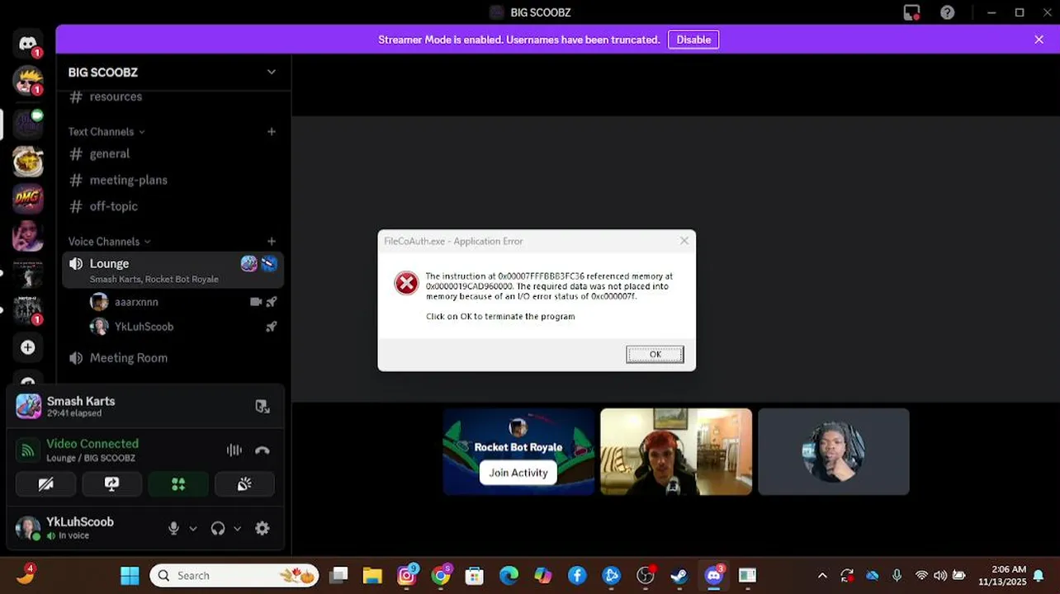
Task: Click the webcam video tile of red-haired user
Action: click(x=676, y=451)
